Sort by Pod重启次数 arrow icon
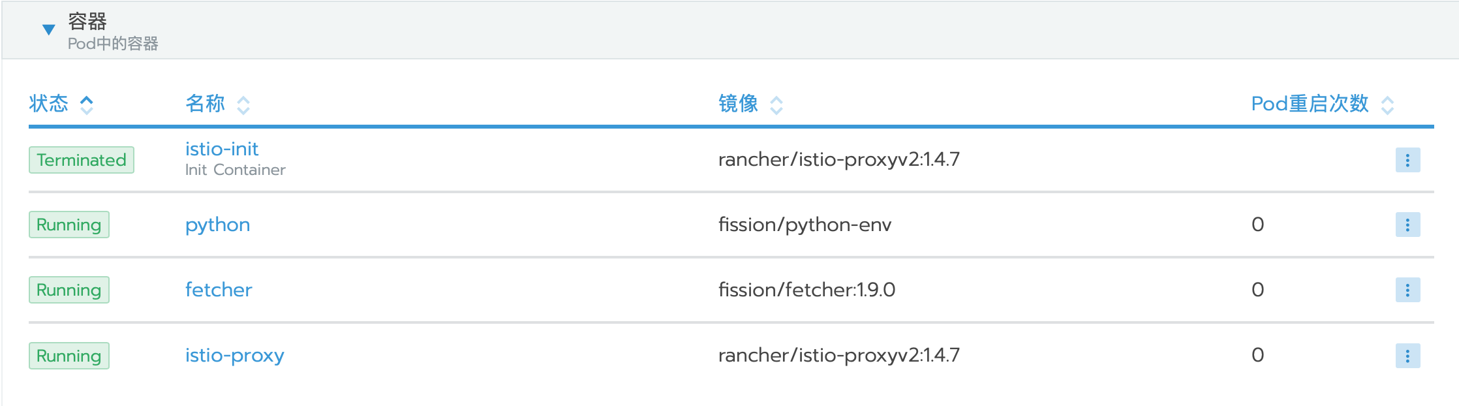The height and width of the screenshot is (406, 1459). [1388, 105]
